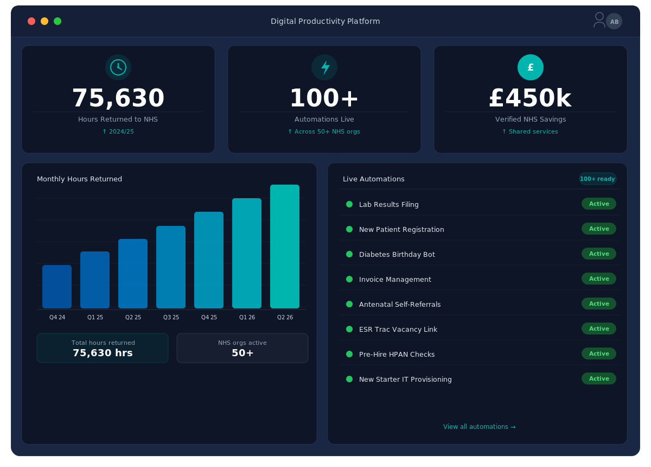This screenshot has width=651, height=467.
Task: Click the 100+ ready badge
Action: [597, 179]
